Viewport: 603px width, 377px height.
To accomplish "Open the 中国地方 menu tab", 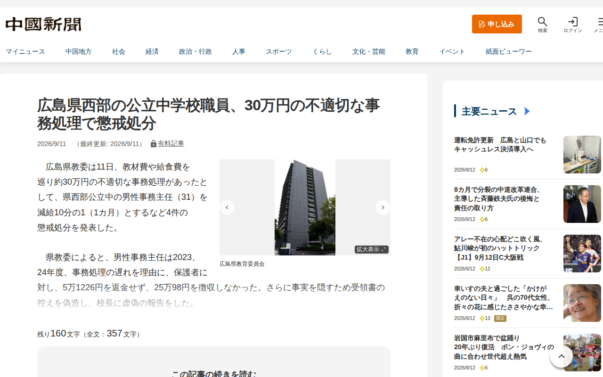I will [x=79, y=51].
